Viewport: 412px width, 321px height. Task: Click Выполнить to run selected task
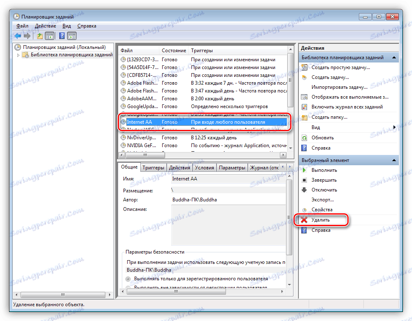[x=324, y=170]
